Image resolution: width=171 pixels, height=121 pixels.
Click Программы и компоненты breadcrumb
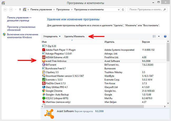pos(89,9)
